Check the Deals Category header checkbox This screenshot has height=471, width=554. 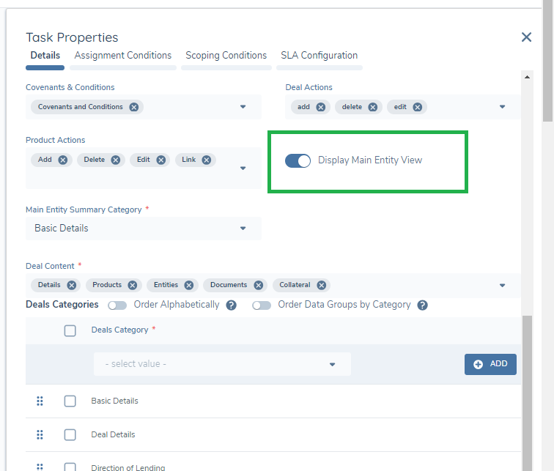point(70,330)
